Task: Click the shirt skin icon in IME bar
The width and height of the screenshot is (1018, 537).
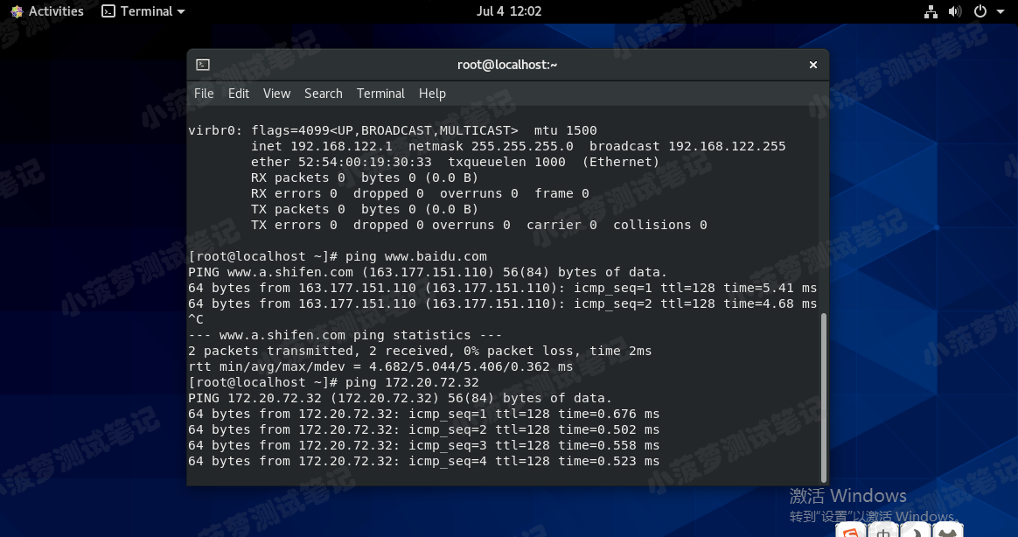Action: point(946,531)
